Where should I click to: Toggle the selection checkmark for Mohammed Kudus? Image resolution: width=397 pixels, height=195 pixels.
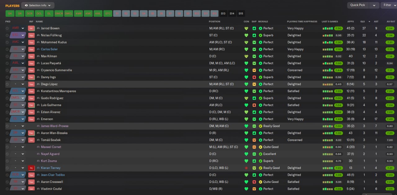click(x=7, y=42)
